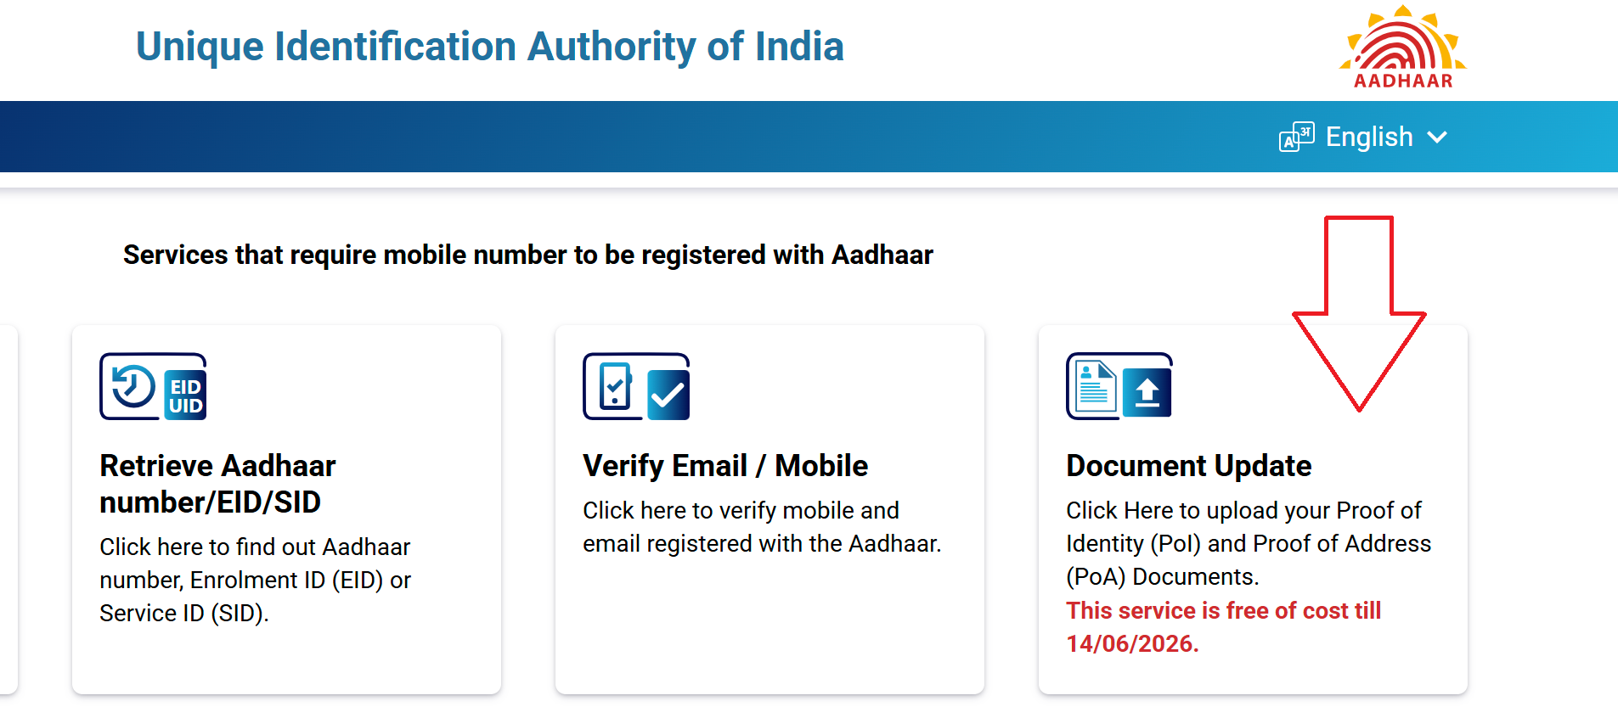Click the phone checkmark icon in Verify card
Viewport: 1618px width, 718px height.
tap(615, 387)
